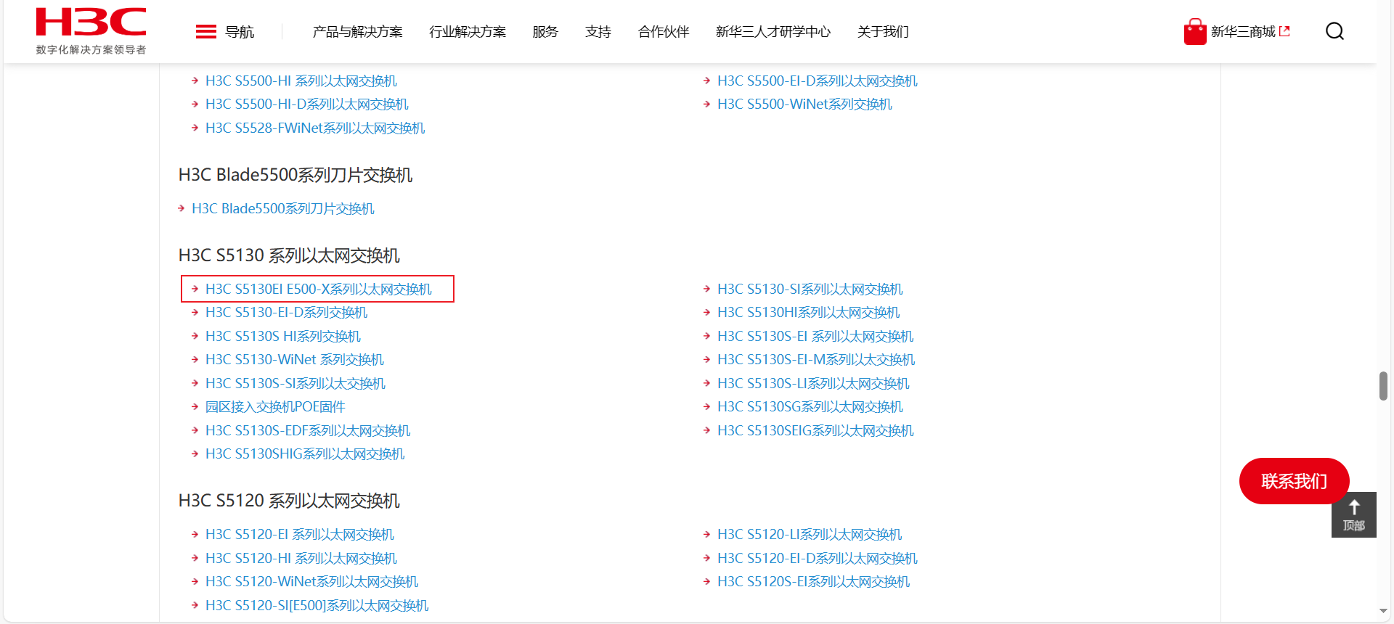
Task: Open H3C S5120-WiNet系列以太网交换机 link
Action: 312,582
